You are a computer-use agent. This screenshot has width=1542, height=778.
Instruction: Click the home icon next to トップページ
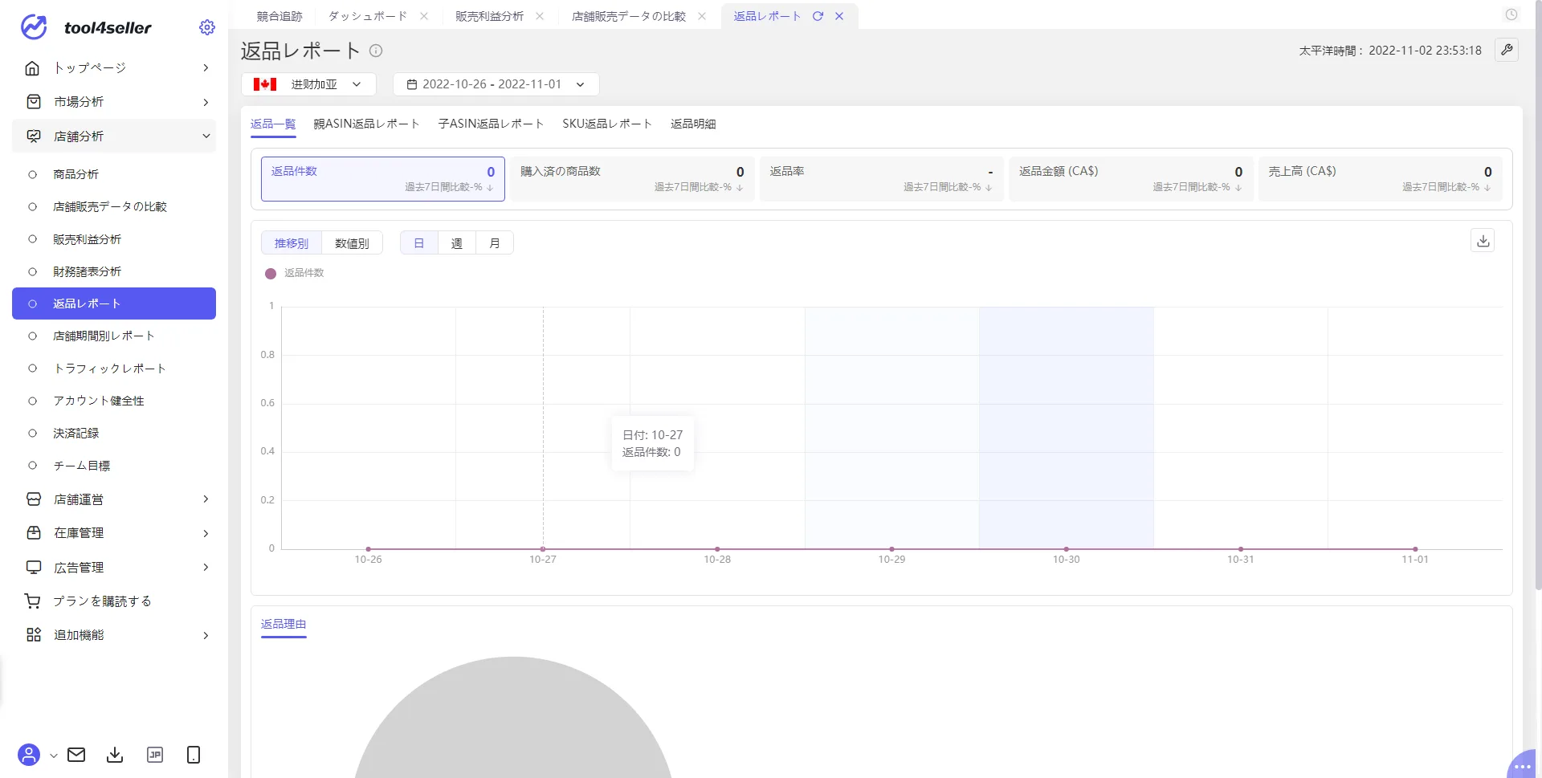coord(33,68)
